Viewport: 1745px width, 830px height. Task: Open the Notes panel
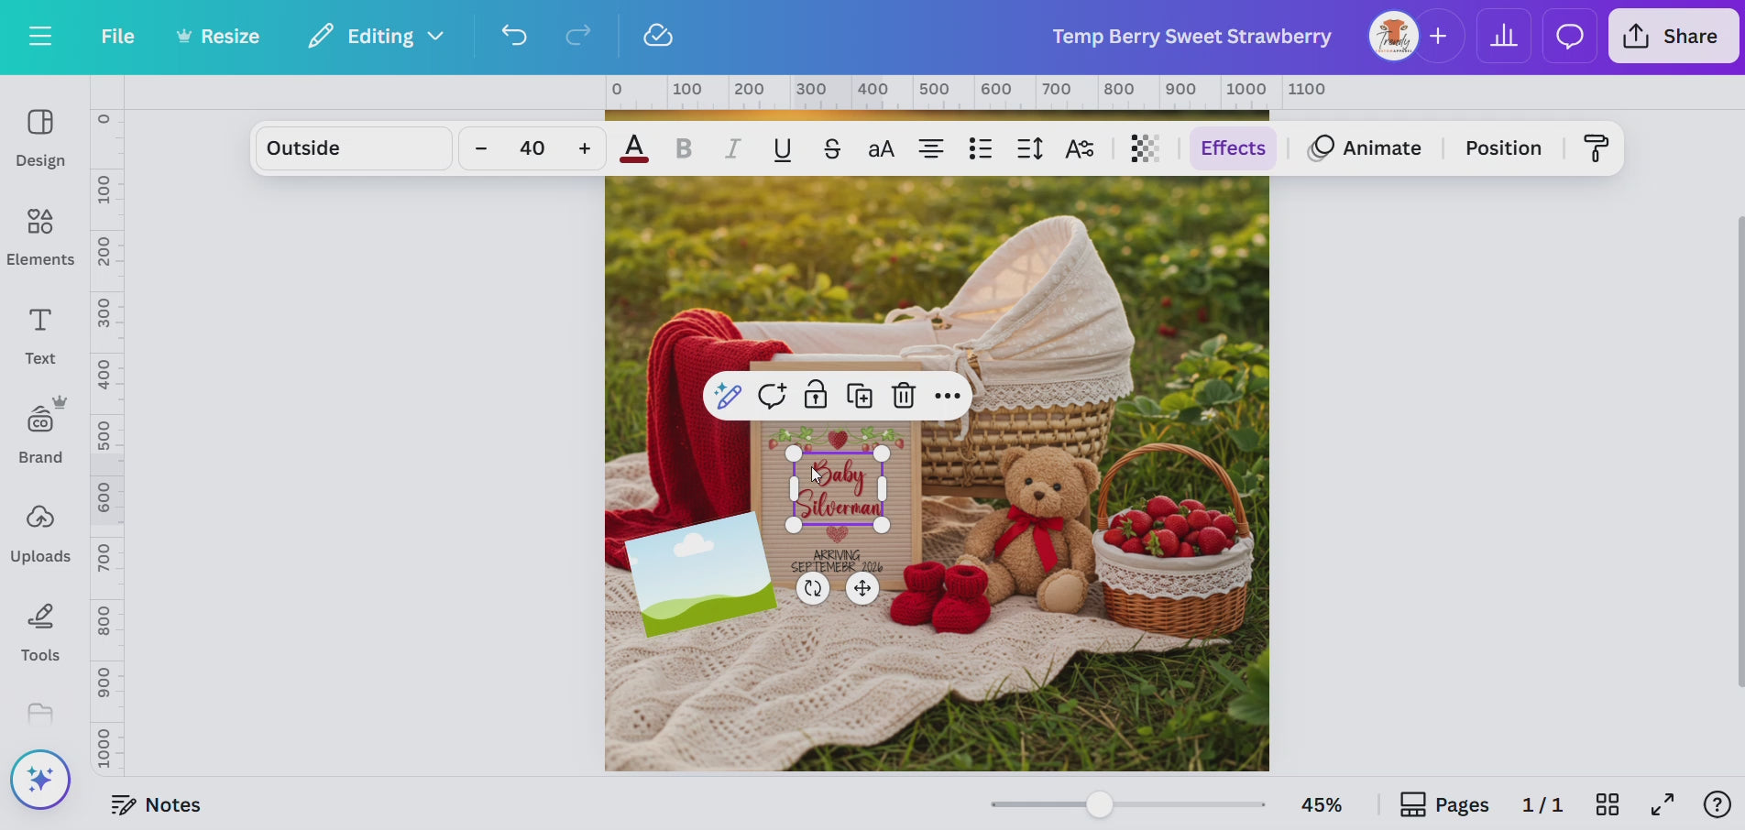pos(155,805)
